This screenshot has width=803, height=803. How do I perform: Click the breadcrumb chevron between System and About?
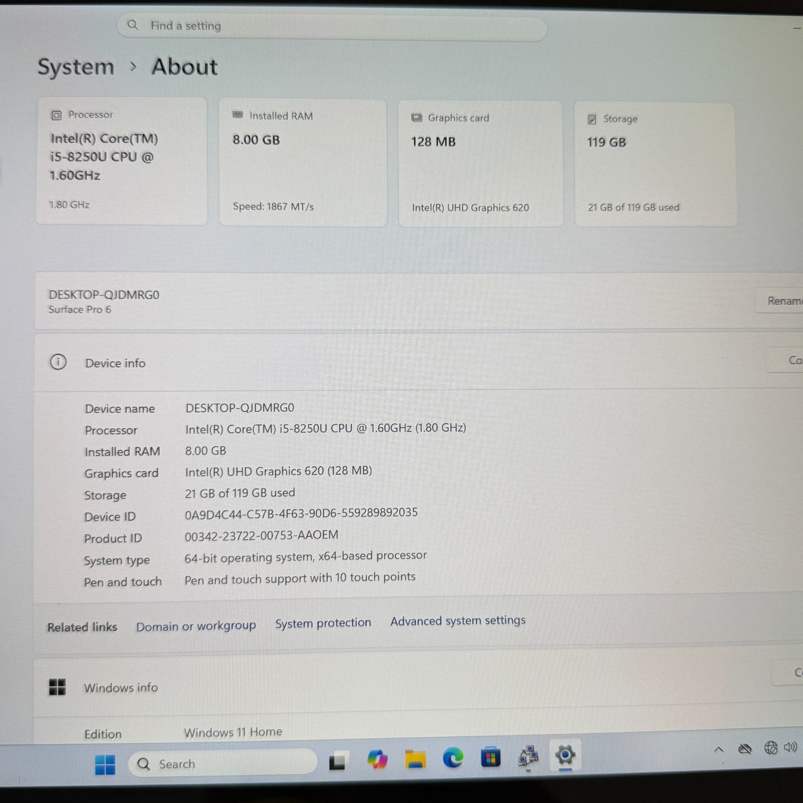[133, 66]
